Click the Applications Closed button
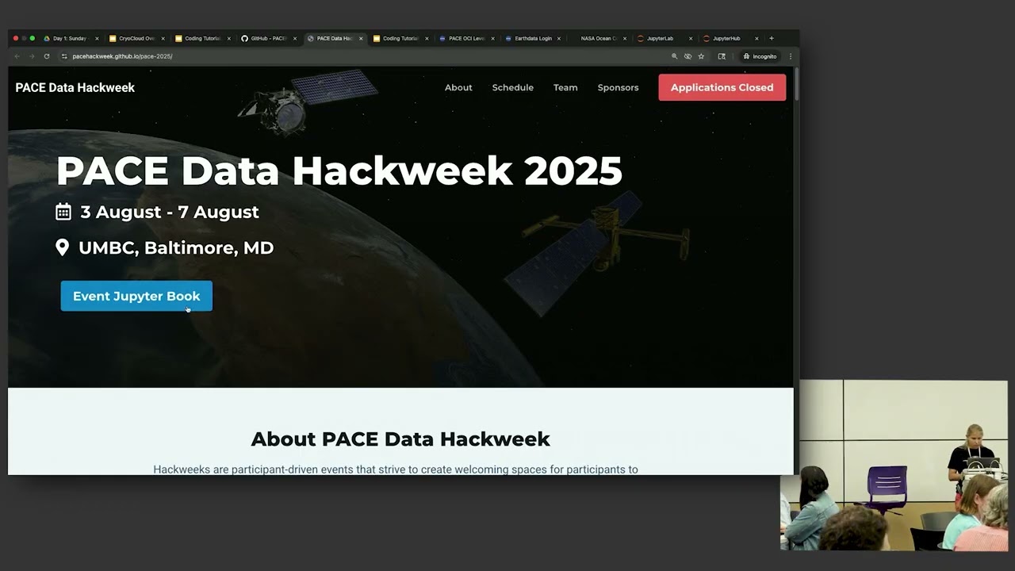1015x571 pixels. click(x=722, y=87)
